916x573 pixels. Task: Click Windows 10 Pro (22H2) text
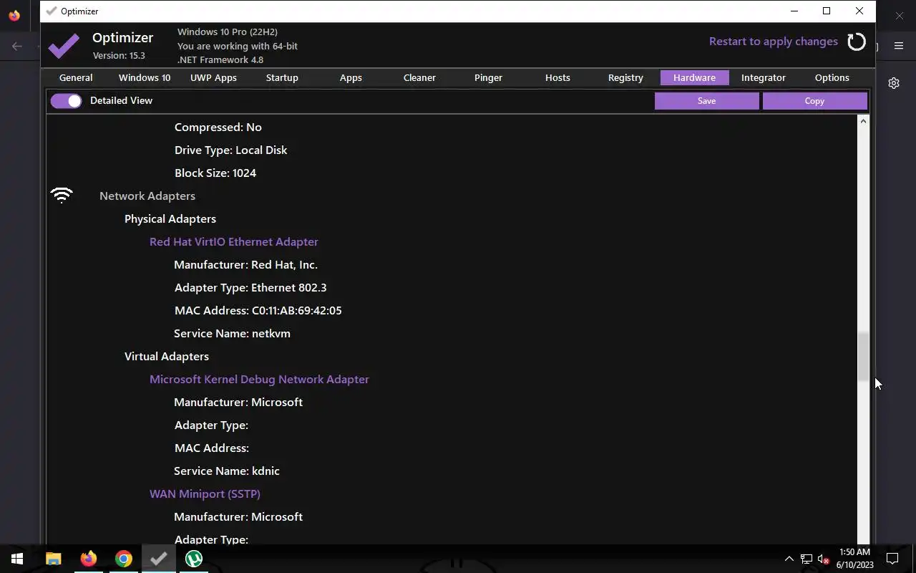pyautogui.click(x=228, y=32)
